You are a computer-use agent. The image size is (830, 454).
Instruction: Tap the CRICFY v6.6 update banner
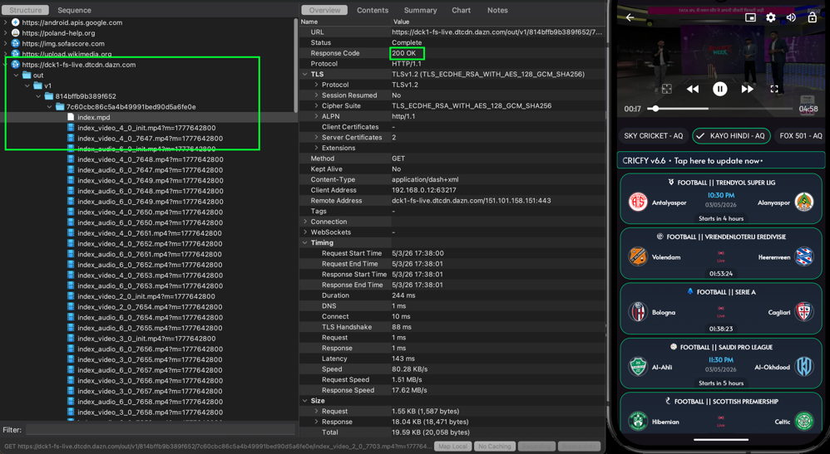721,161
